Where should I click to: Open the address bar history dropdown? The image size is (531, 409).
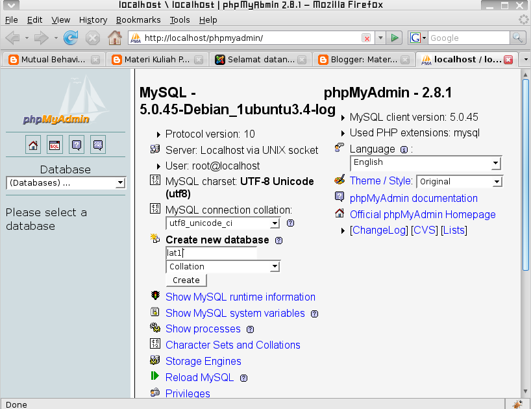click(x=380, y=38)
